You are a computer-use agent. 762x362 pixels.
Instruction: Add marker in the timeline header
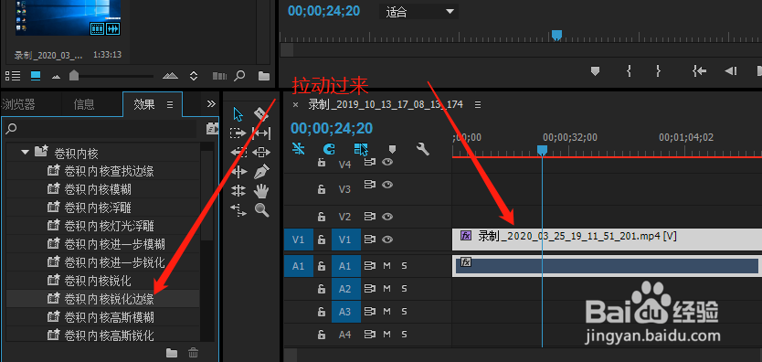click(x=393, y=149)
